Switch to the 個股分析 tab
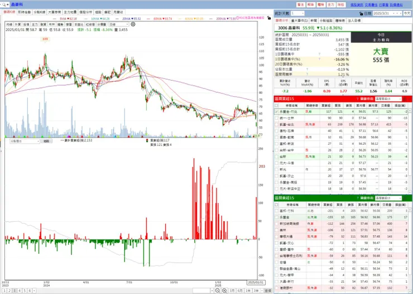The height and width of the screenshot is (294, 413). tap(85, 12)
